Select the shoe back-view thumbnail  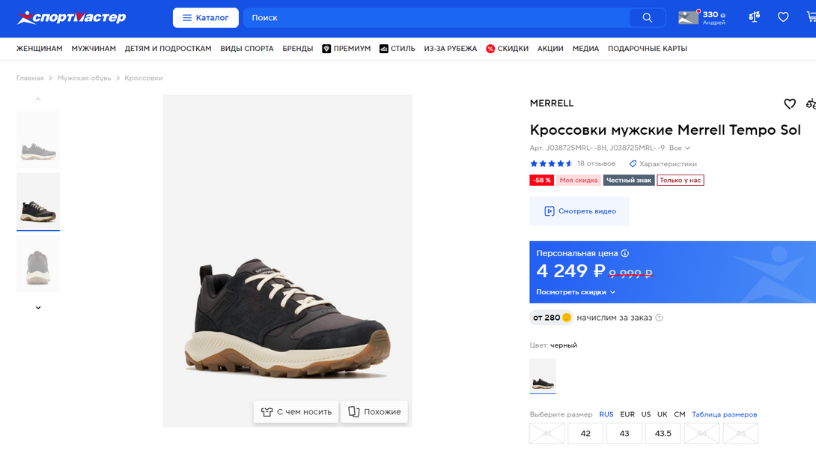click(x=38, y=264)
